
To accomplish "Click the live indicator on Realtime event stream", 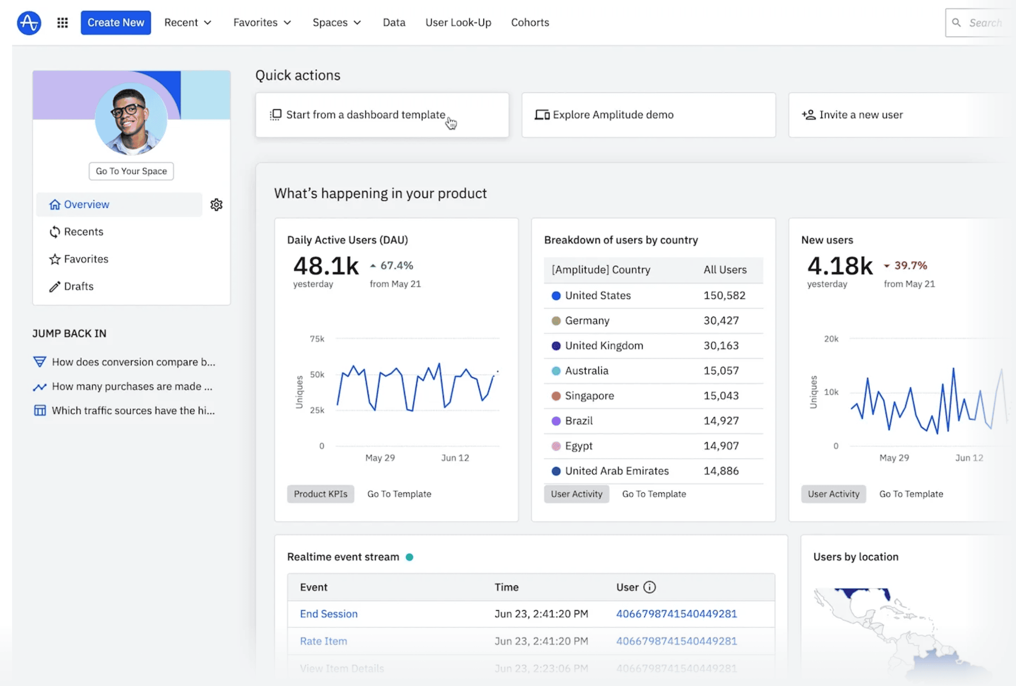I will [410, 557].
